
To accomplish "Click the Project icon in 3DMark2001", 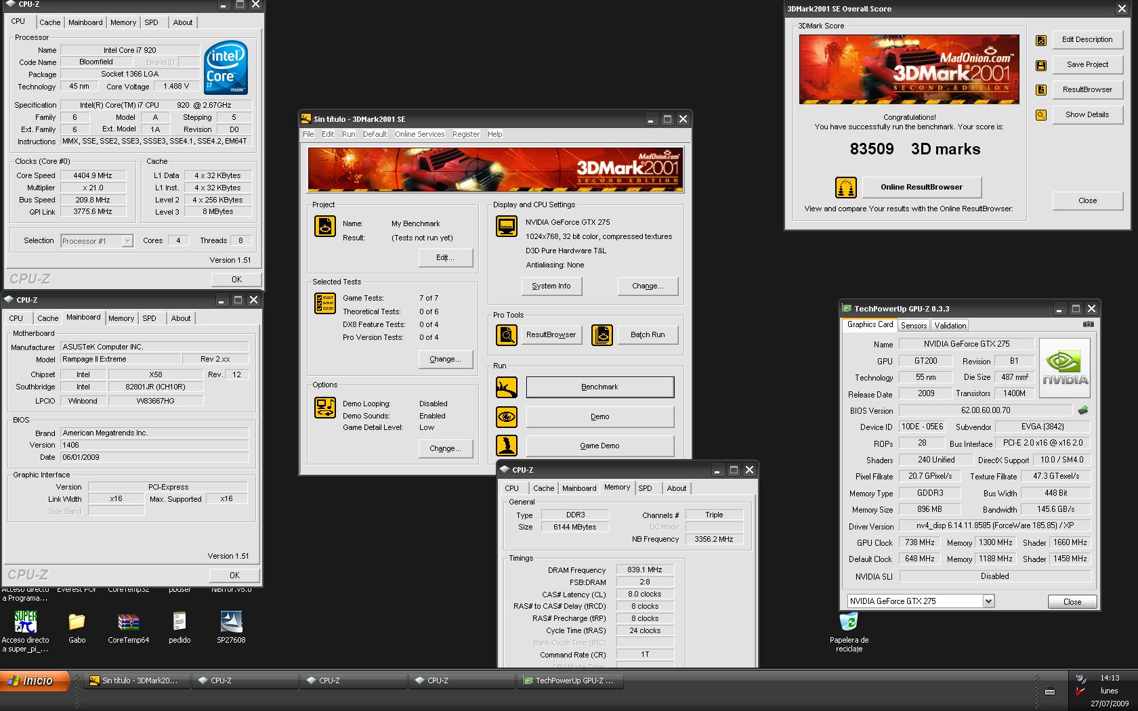I will [x=325, y=226].
